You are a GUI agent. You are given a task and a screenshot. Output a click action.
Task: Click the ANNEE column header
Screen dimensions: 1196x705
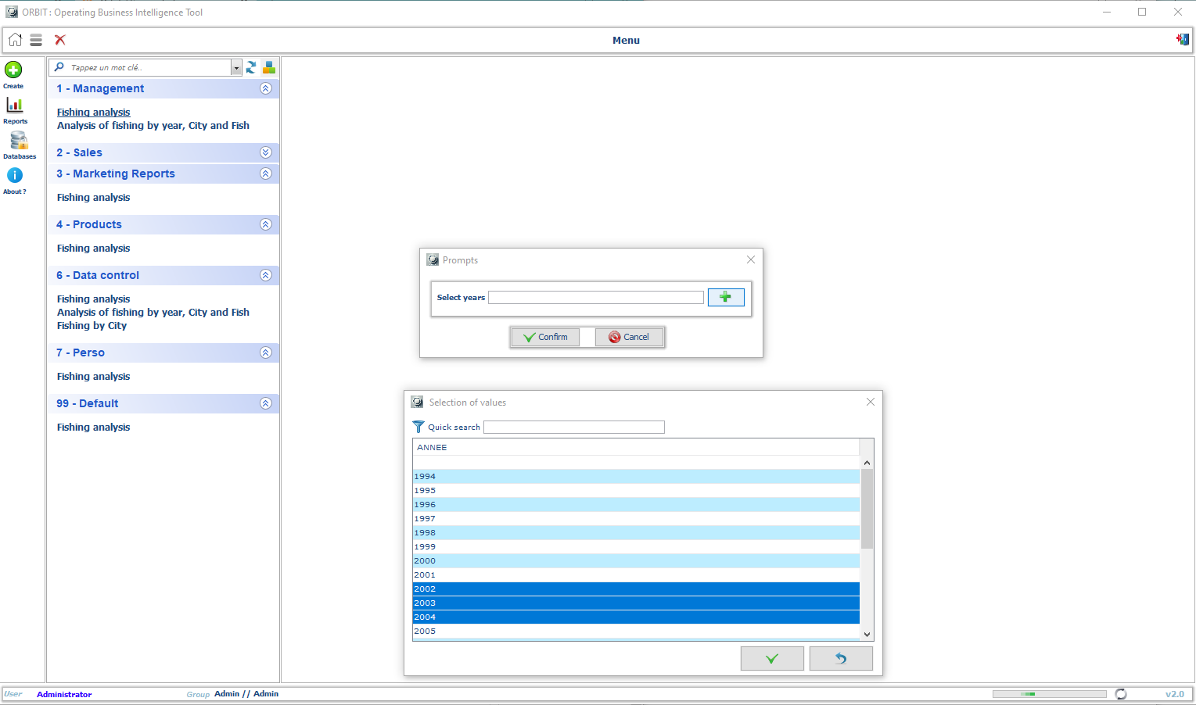(636, 447)
